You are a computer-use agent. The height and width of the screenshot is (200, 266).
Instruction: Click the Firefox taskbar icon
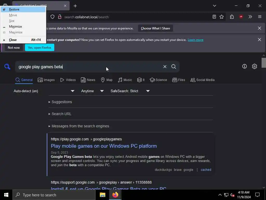(115, 195)
